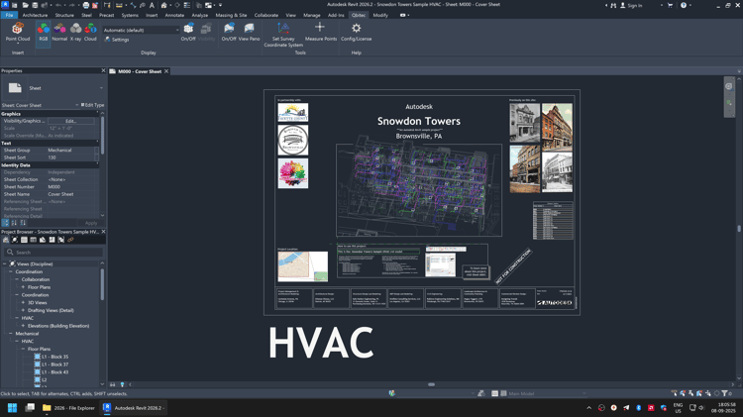Expand Drafting Views (Detail) node
The image size is (743, 417).
pos(23,310)
